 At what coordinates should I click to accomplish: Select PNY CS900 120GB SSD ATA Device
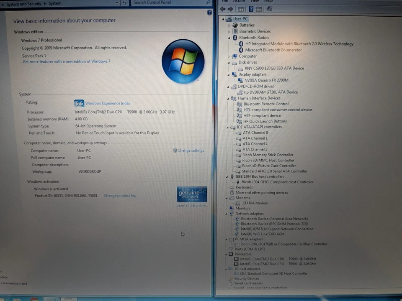(274, 68)
